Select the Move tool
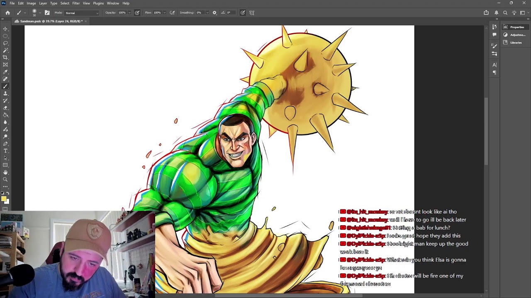Image resolution: width=531 pixels, height=298 pixels. (x=5, y=29)
